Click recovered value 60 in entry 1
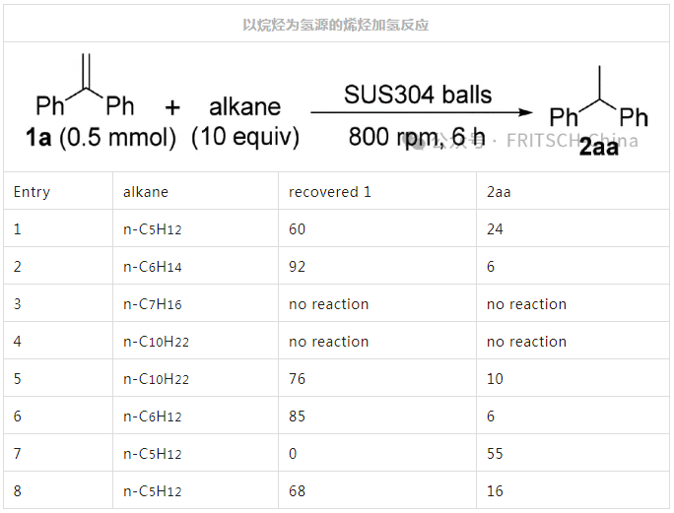 (x=298, y=229)
